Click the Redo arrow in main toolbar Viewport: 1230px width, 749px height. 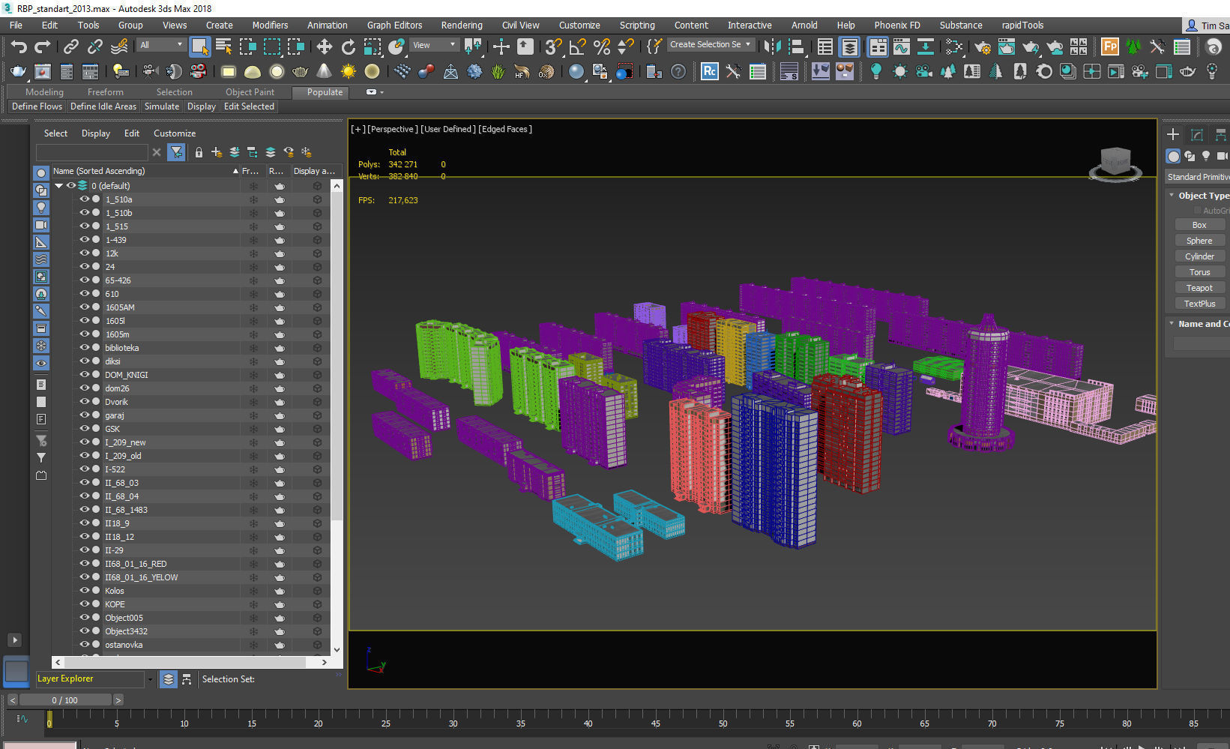click(x=43, y=46)
